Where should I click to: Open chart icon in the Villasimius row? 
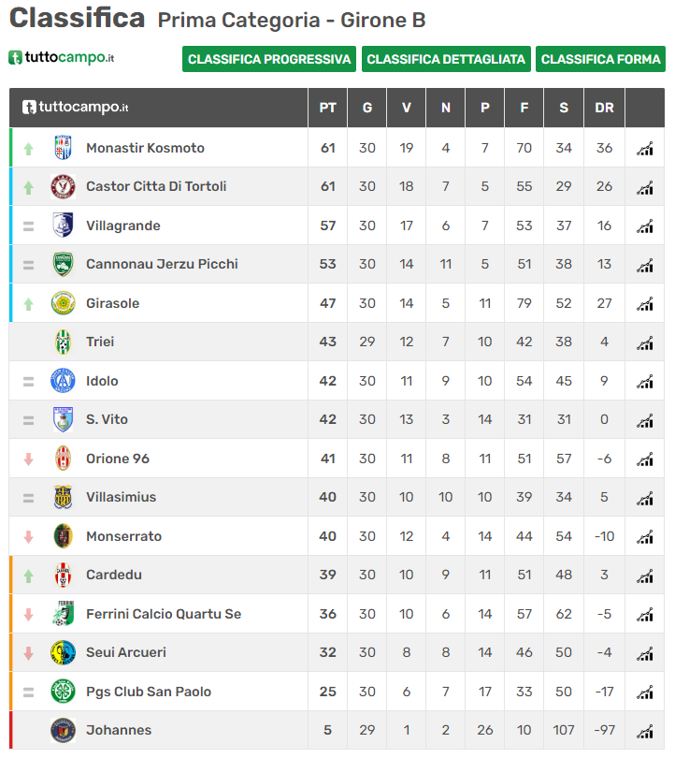pyautogui.click(x=644, y=498)
